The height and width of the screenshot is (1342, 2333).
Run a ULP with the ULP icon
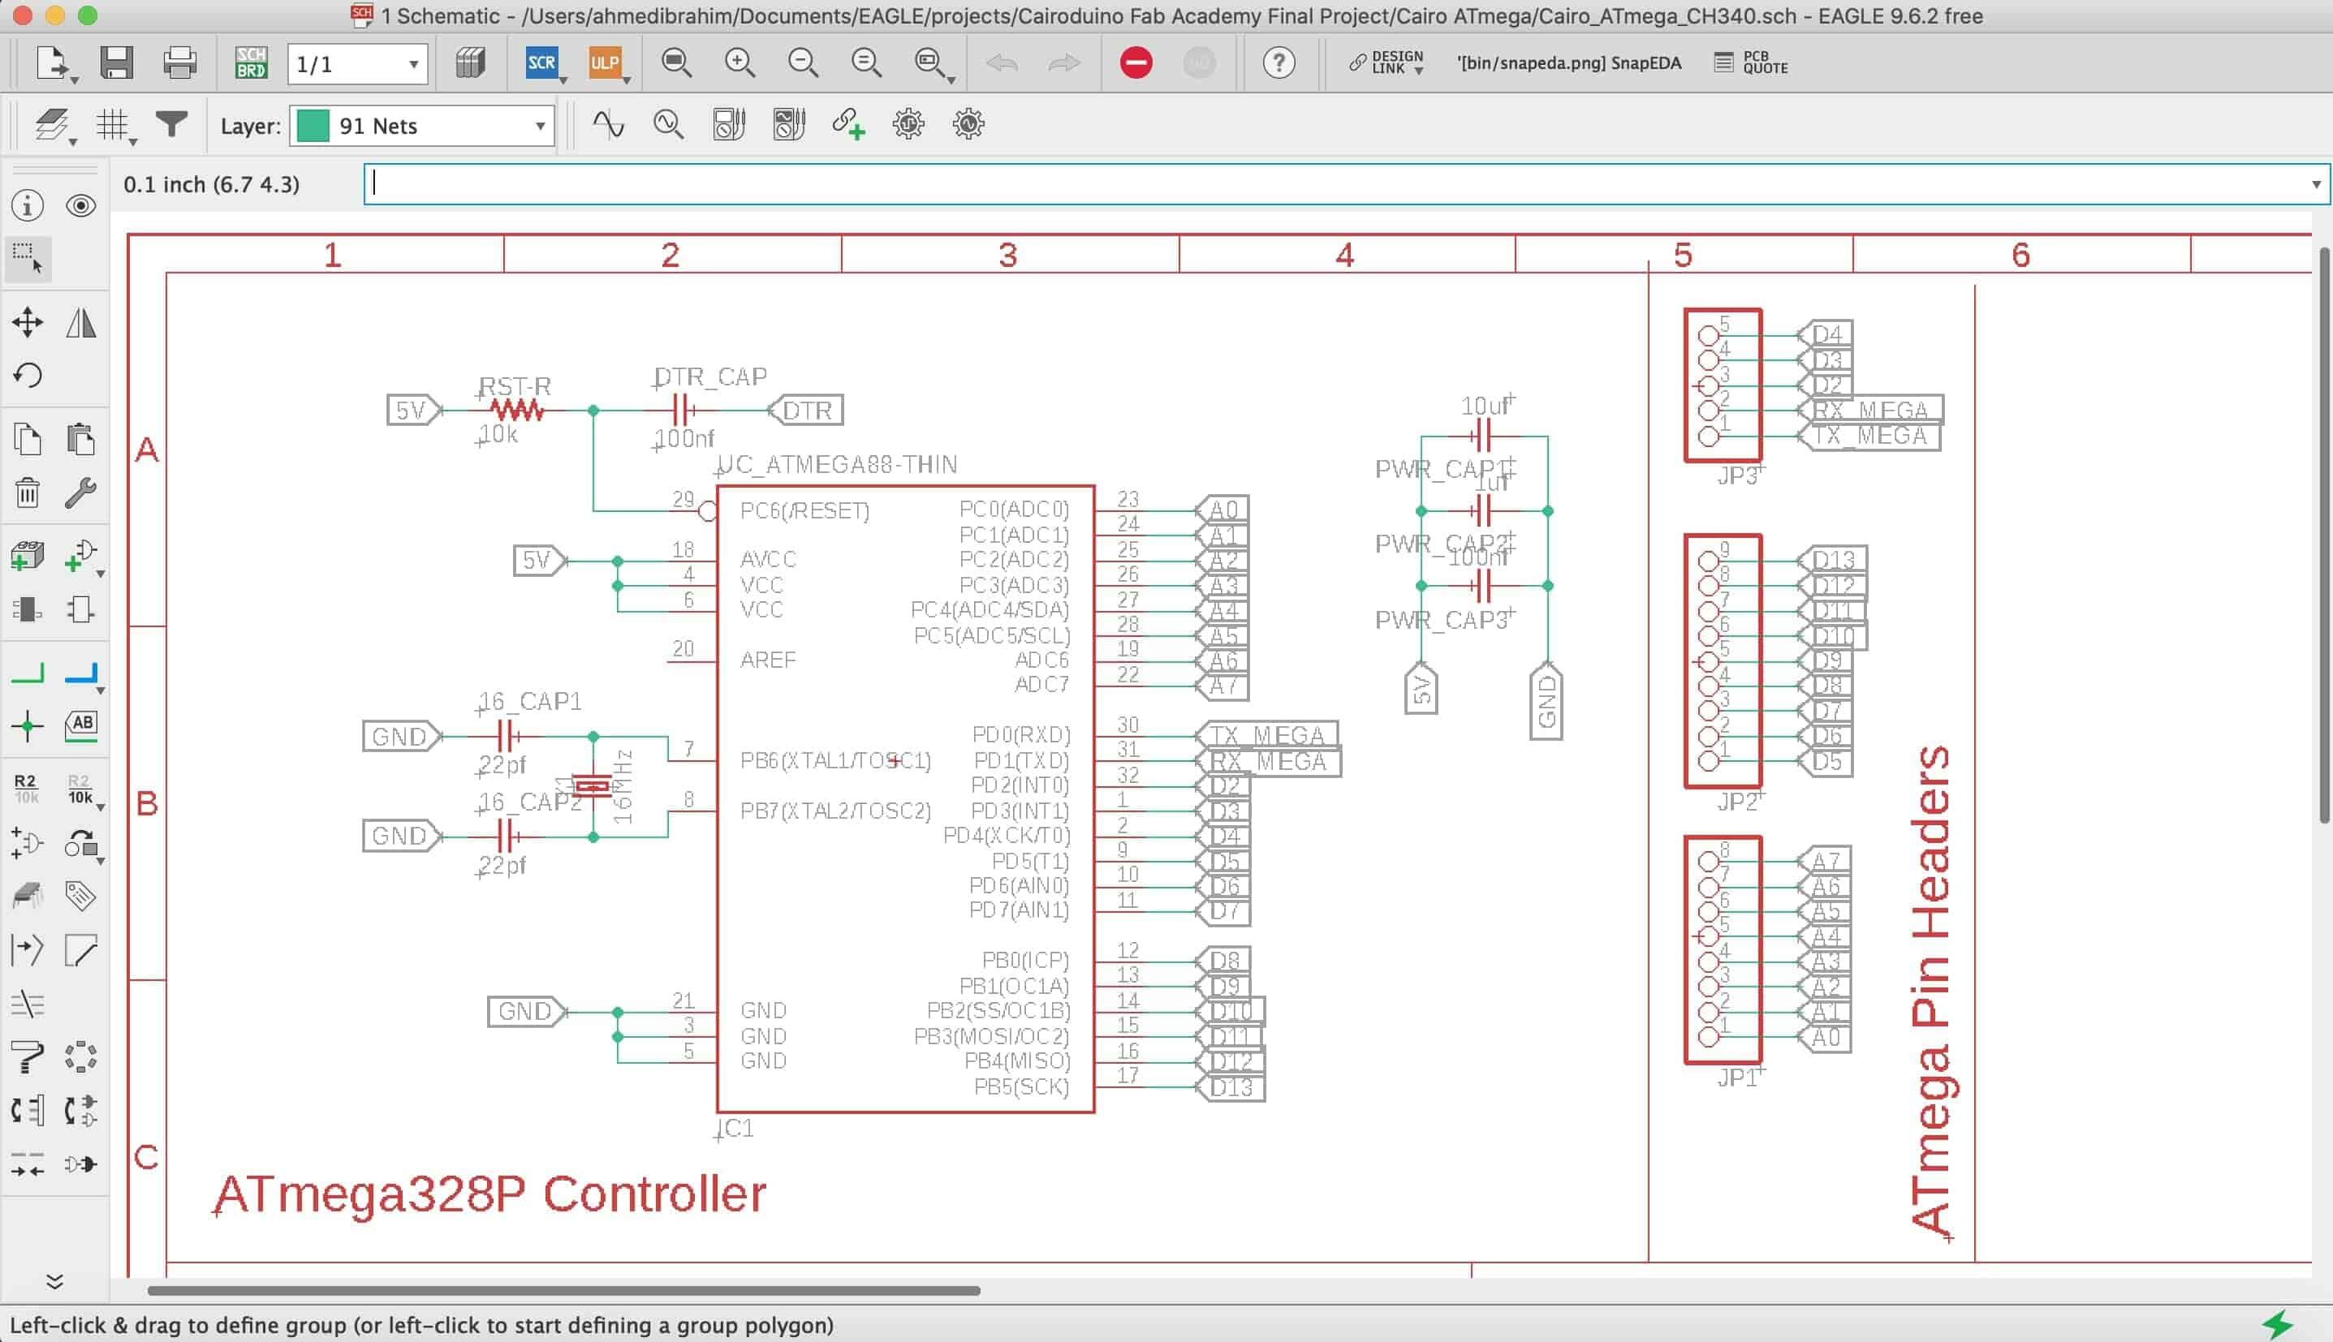coord(604,62)
